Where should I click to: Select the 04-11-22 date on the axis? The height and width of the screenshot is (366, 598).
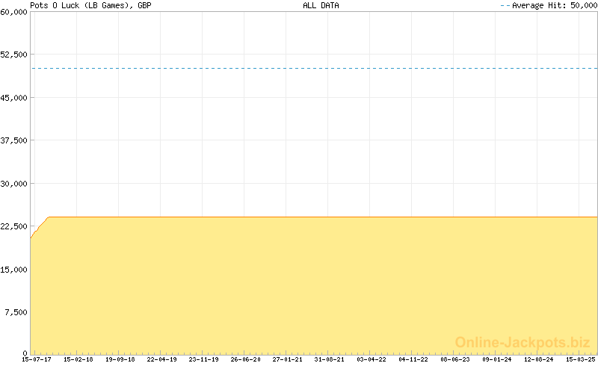coord(413,359)
